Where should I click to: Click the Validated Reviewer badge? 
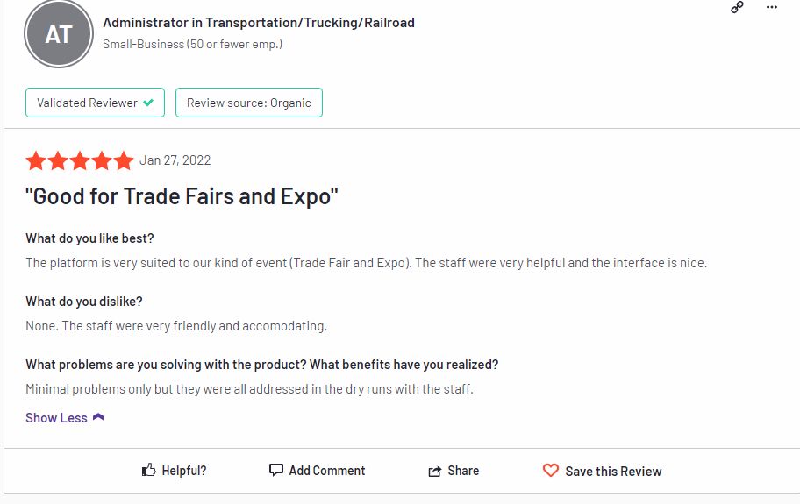[95, 103]
